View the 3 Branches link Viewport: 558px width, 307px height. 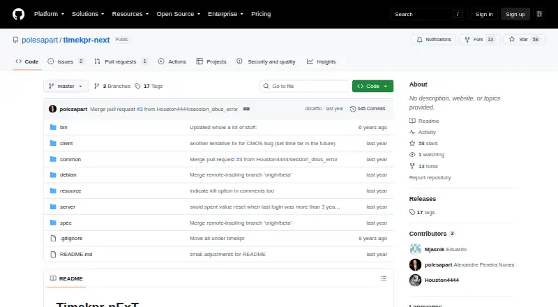(112, 87)
